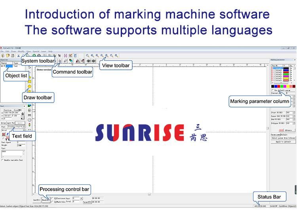Pick the black color swatch in the palette row

272,86
